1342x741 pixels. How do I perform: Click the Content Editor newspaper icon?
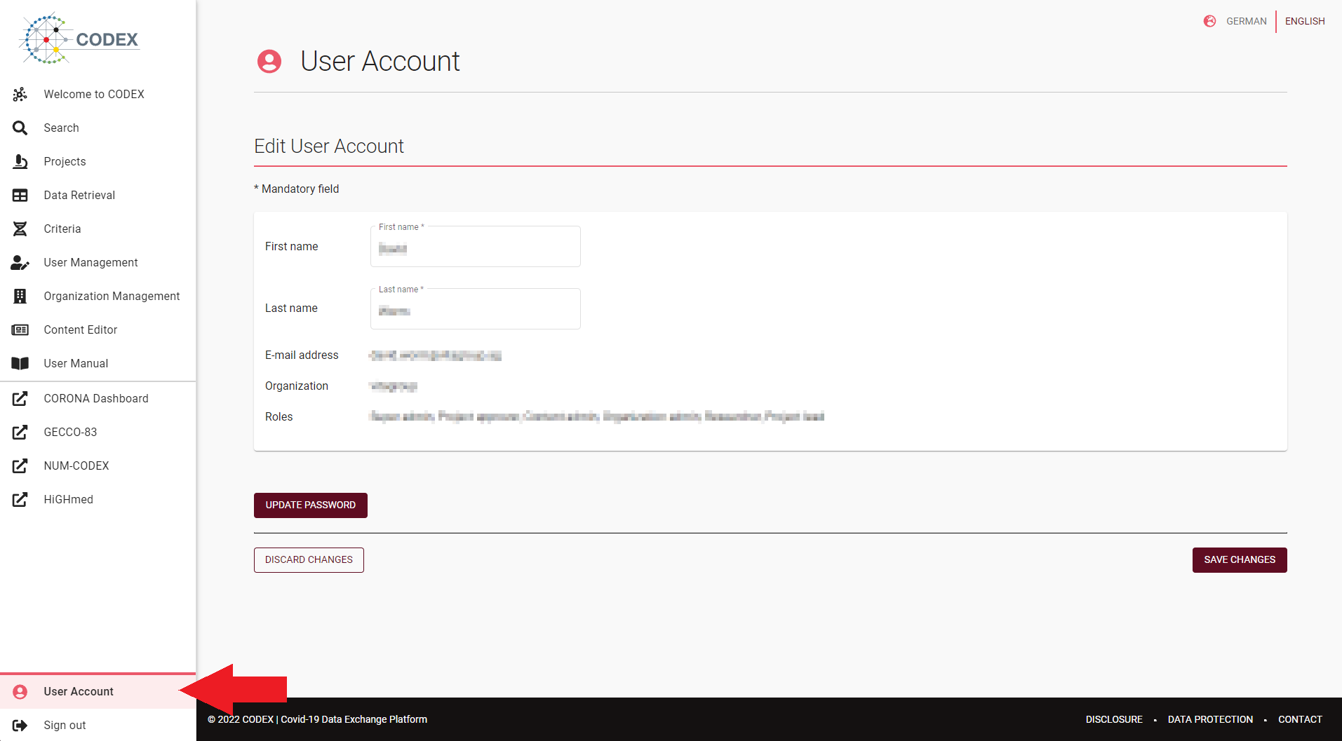[x=20, y=329]
